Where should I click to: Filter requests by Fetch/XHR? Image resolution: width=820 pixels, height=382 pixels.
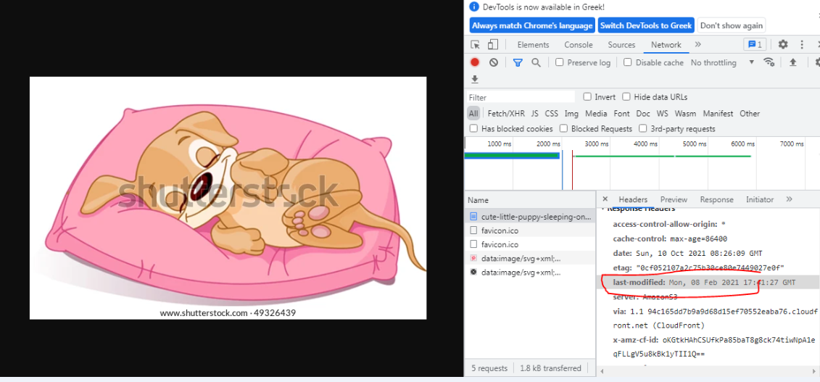point(505,113)
